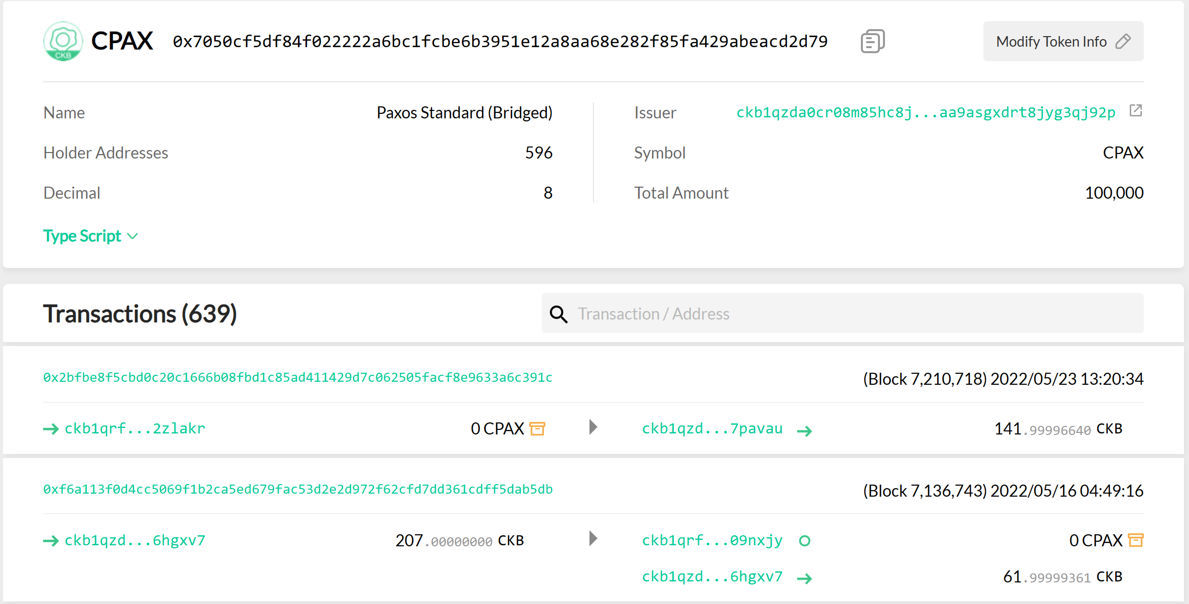Screen dimensions: 1189x604
Task: Click the 61.99999361 CKB amount
Action: 1063,577
